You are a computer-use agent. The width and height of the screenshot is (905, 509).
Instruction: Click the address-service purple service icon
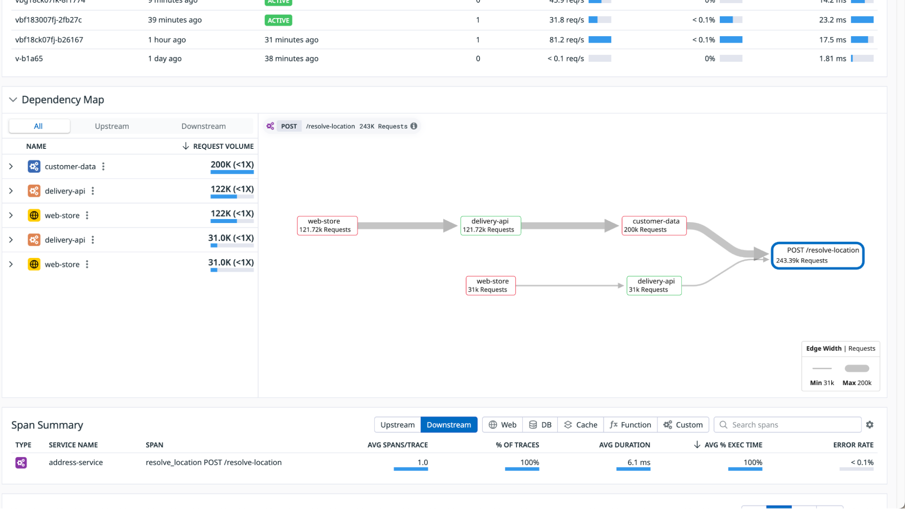point(21,462)
